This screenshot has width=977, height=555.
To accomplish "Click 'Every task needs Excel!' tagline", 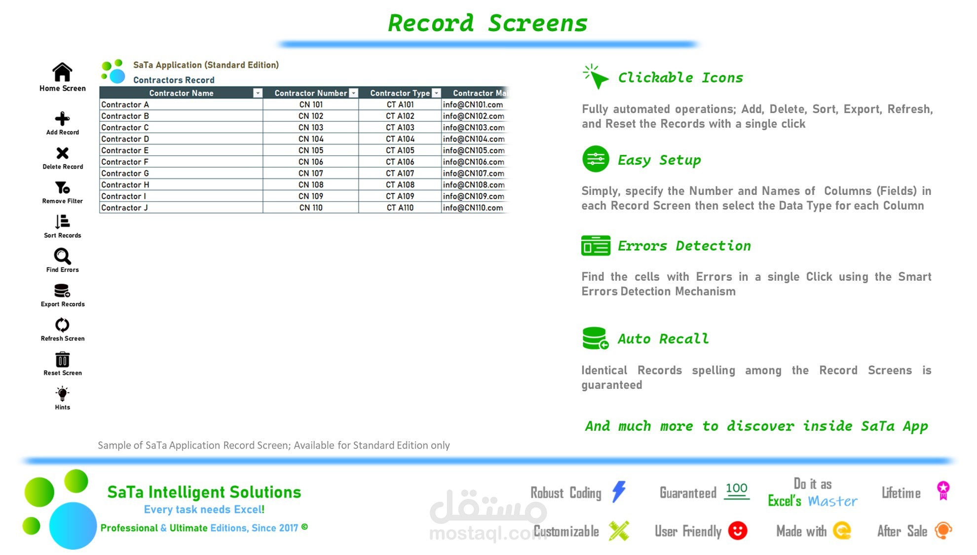I will click(x=204, y=510).
